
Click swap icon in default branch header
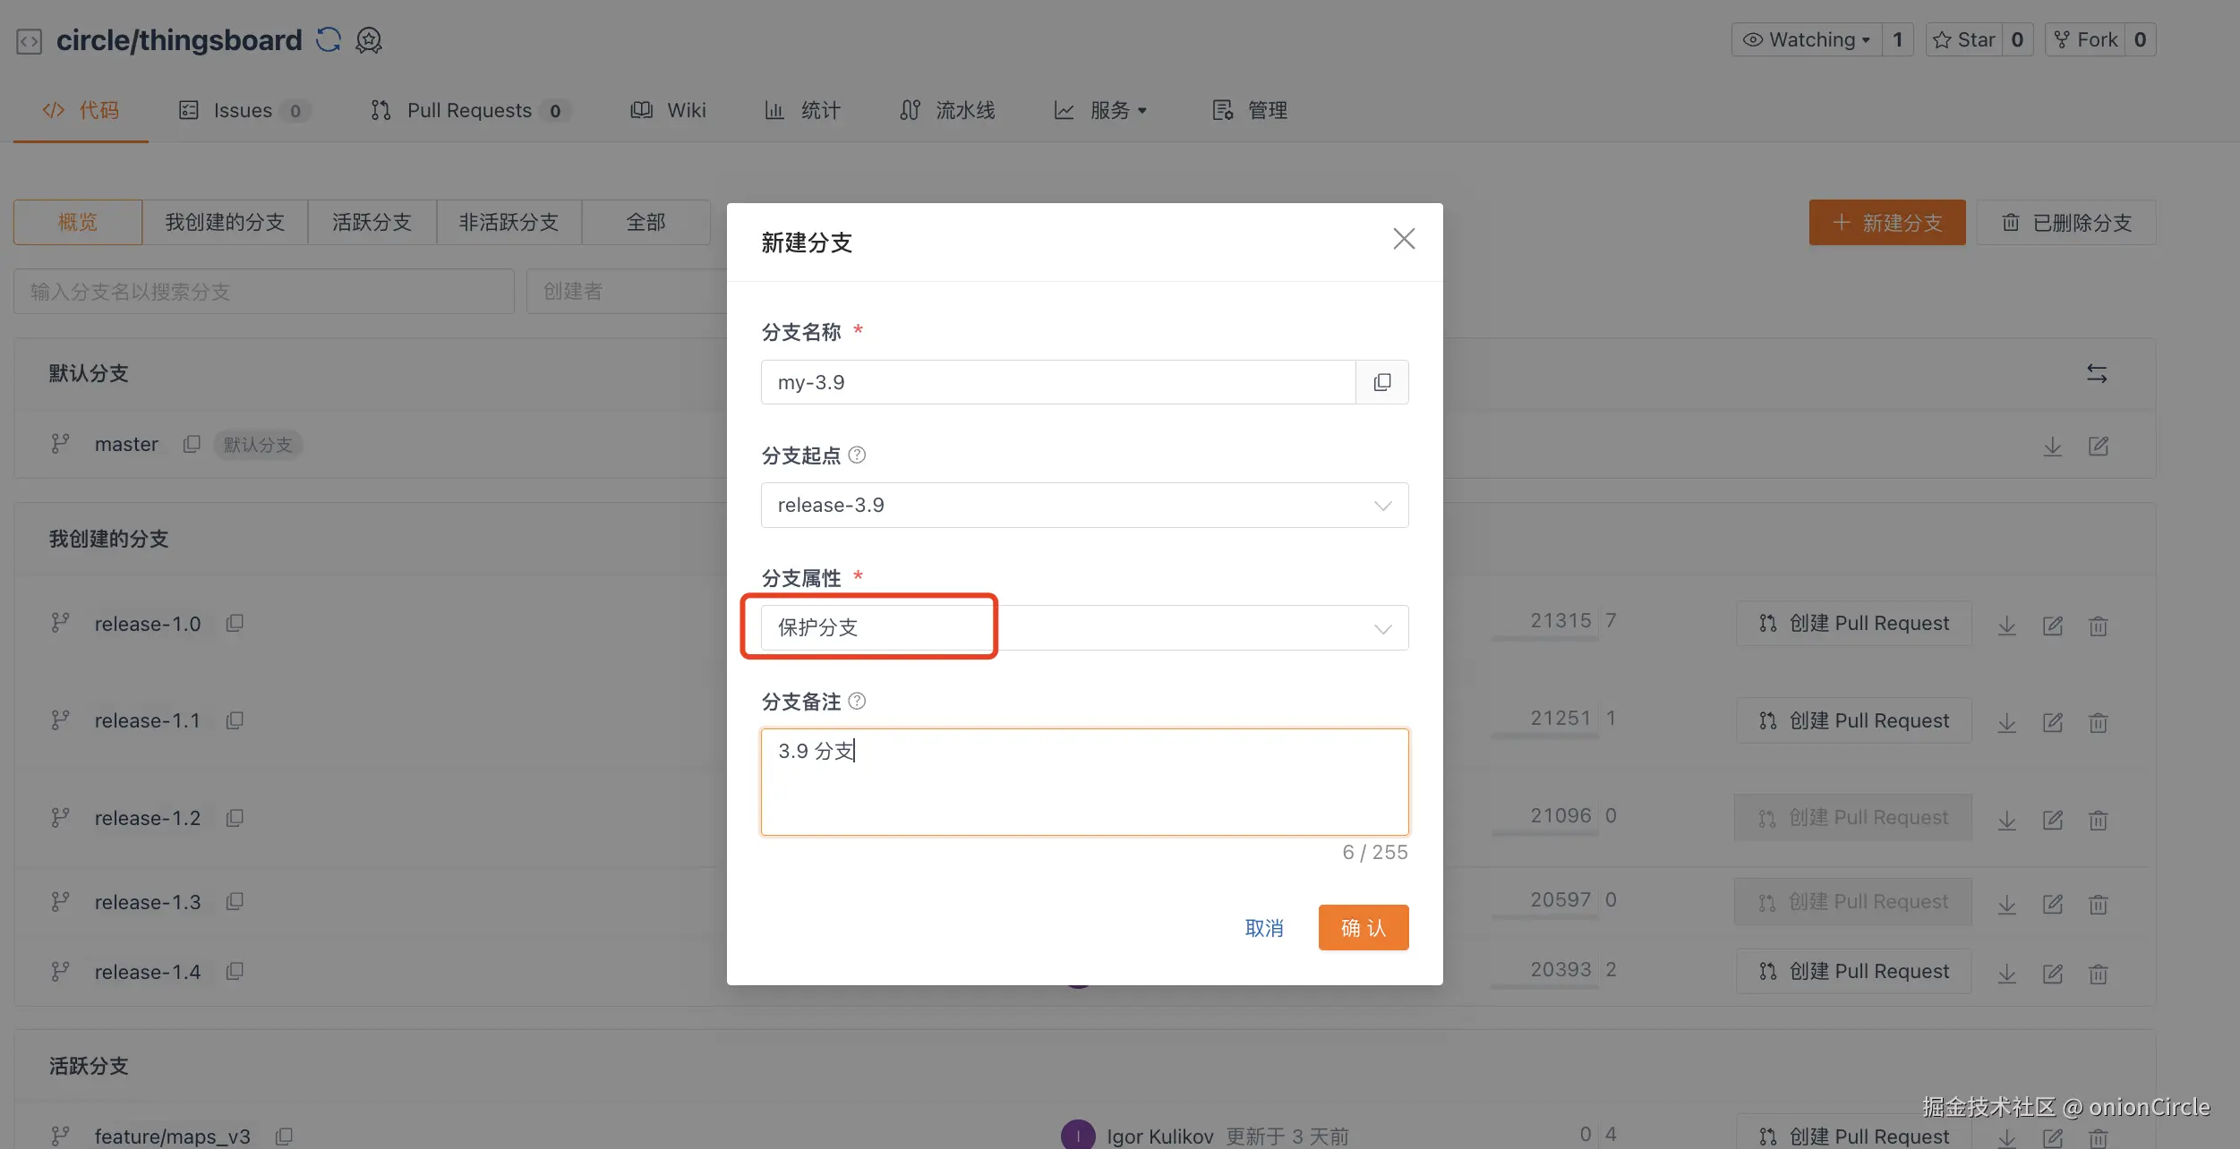coord(2096,373)
